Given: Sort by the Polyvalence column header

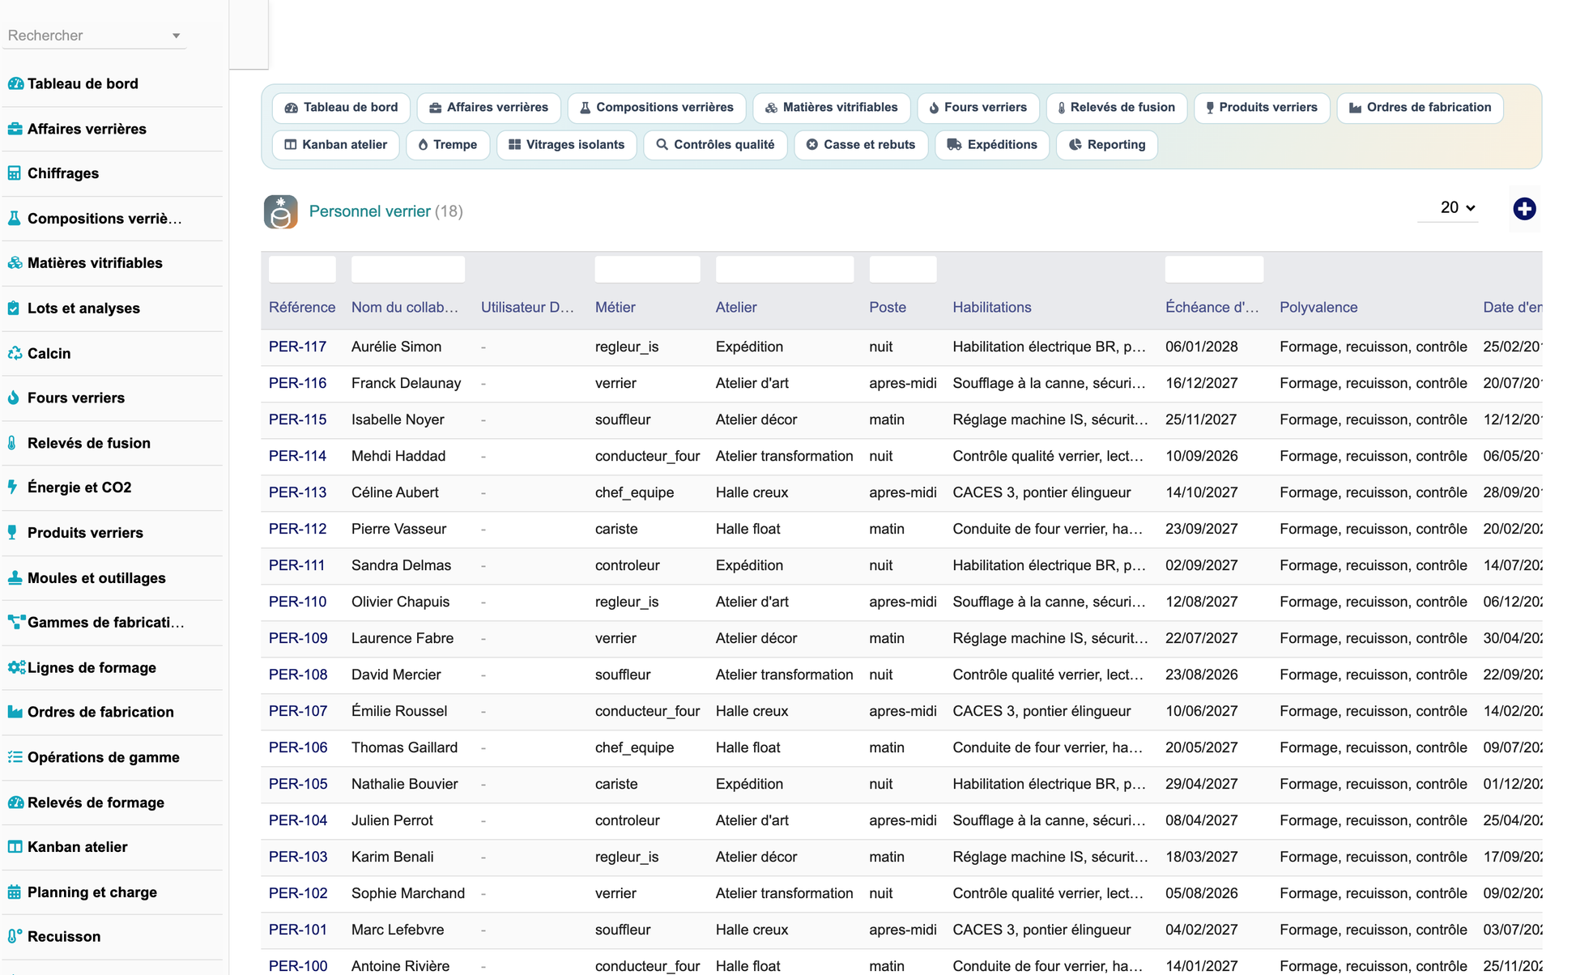Looking at the screenshot, I should pos(1318,308).
